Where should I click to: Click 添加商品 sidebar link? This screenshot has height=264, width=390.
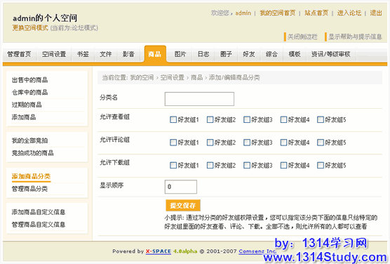[24, 117]
